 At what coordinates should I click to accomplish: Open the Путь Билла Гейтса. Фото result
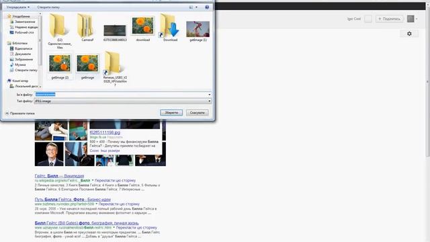(73, 200)
